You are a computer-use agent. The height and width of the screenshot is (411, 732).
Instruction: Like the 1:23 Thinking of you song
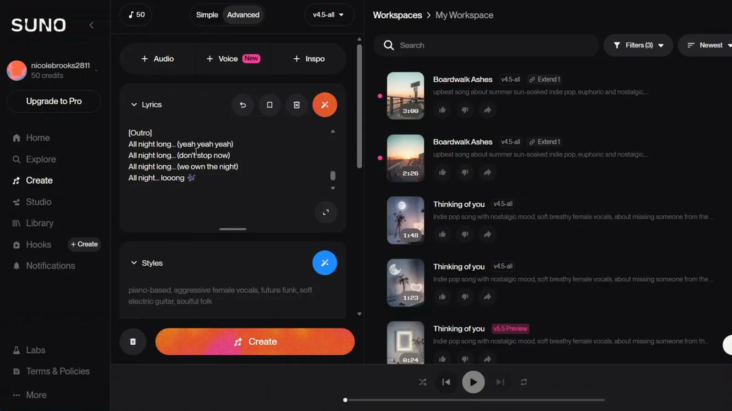click(x=442, y=297)
